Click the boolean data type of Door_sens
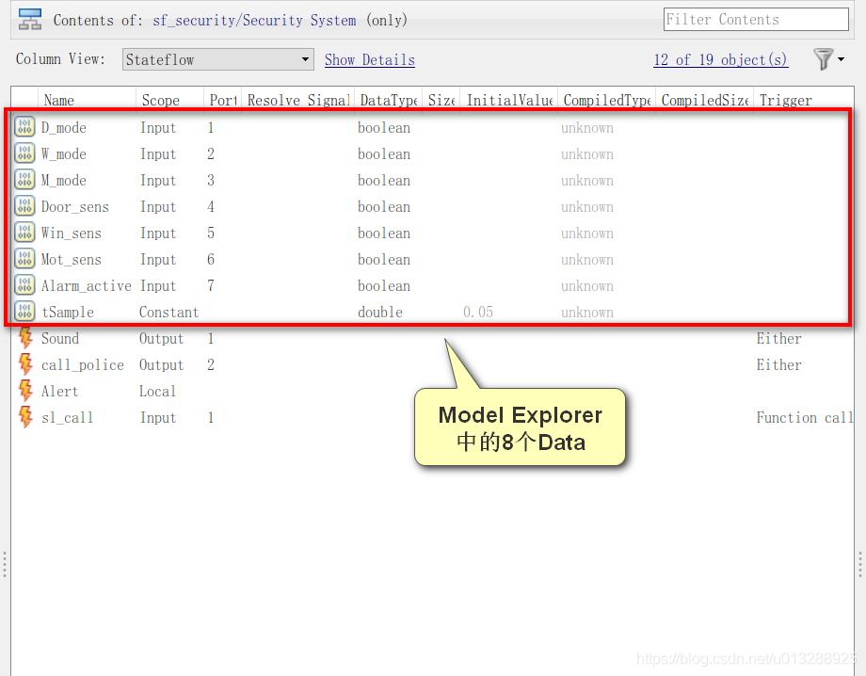 (384, 207)
